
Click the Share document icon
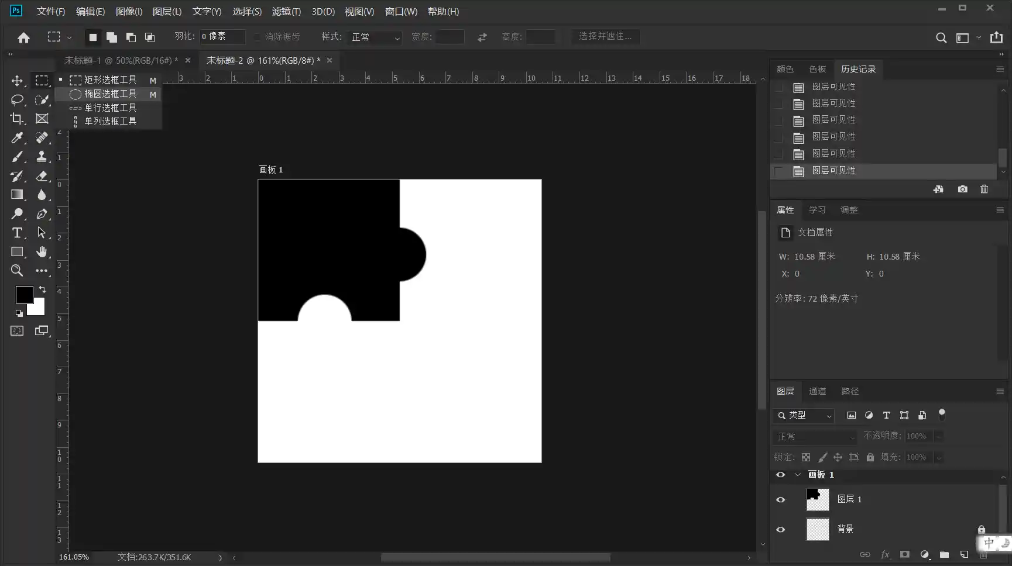coord(996,37)
